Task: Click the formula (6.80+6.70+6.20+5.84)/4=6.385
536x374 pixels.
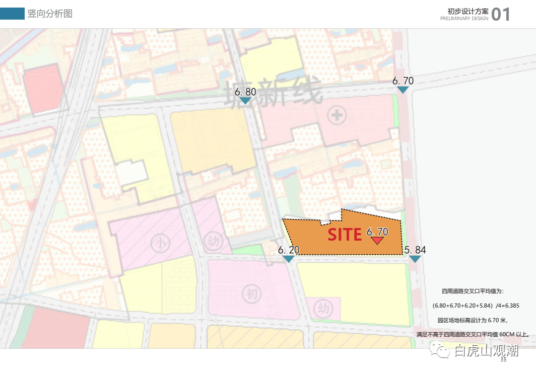Action: pyautogui.click(x=476, y=306)
